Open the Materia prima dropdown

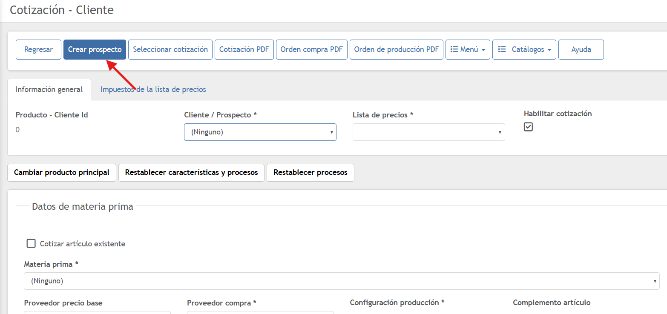(342, 281)
